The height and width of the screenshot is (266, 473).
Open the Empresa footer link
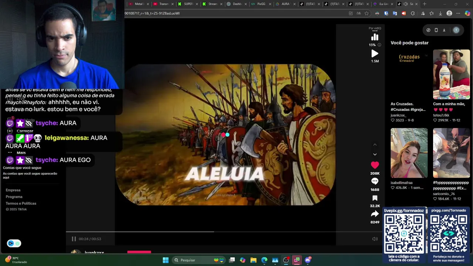pyautogui.click(x=13, y=190)
